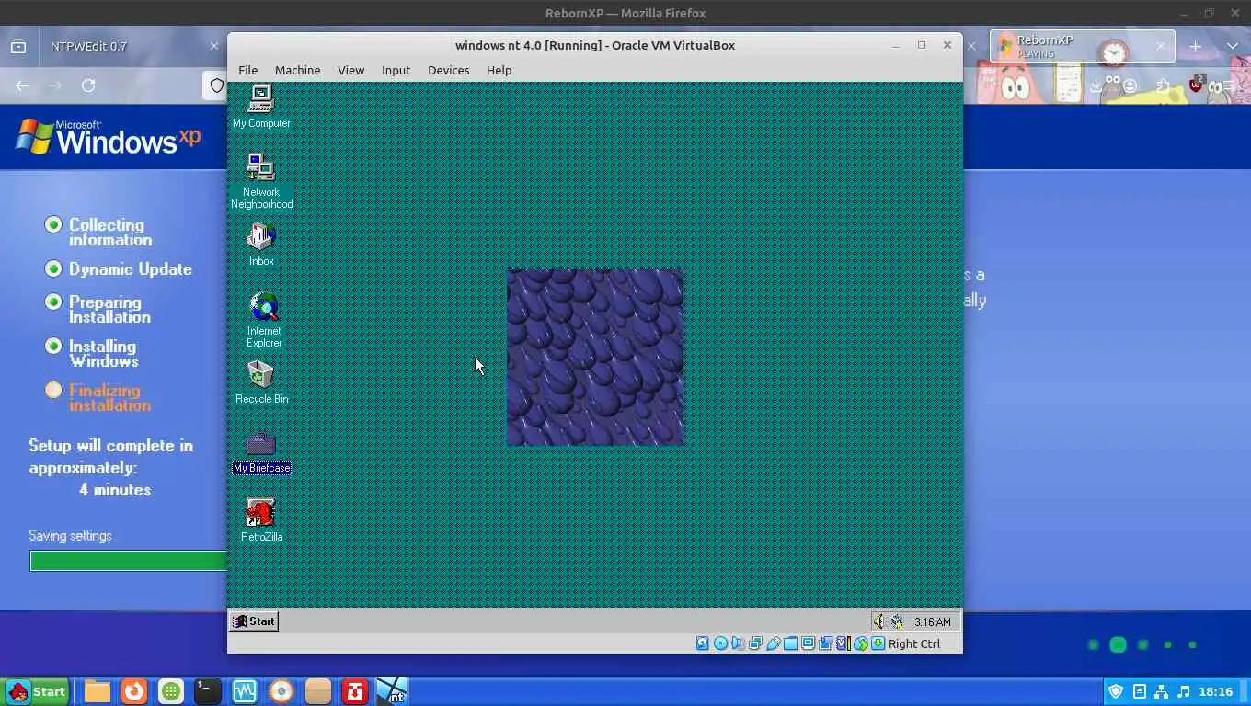The width and height of the screenshot is (1251, 706).
Task: Open a new Firefox tab
Action: pos(1195,46)
